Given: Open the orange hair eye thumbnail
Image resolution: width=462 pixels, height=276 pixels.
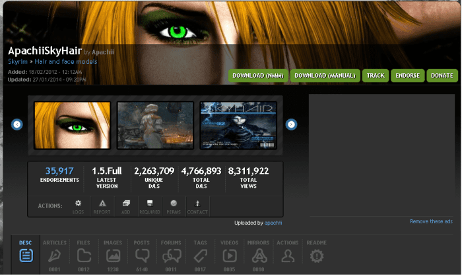Looking at the screenshot, I should click(72, 125).
